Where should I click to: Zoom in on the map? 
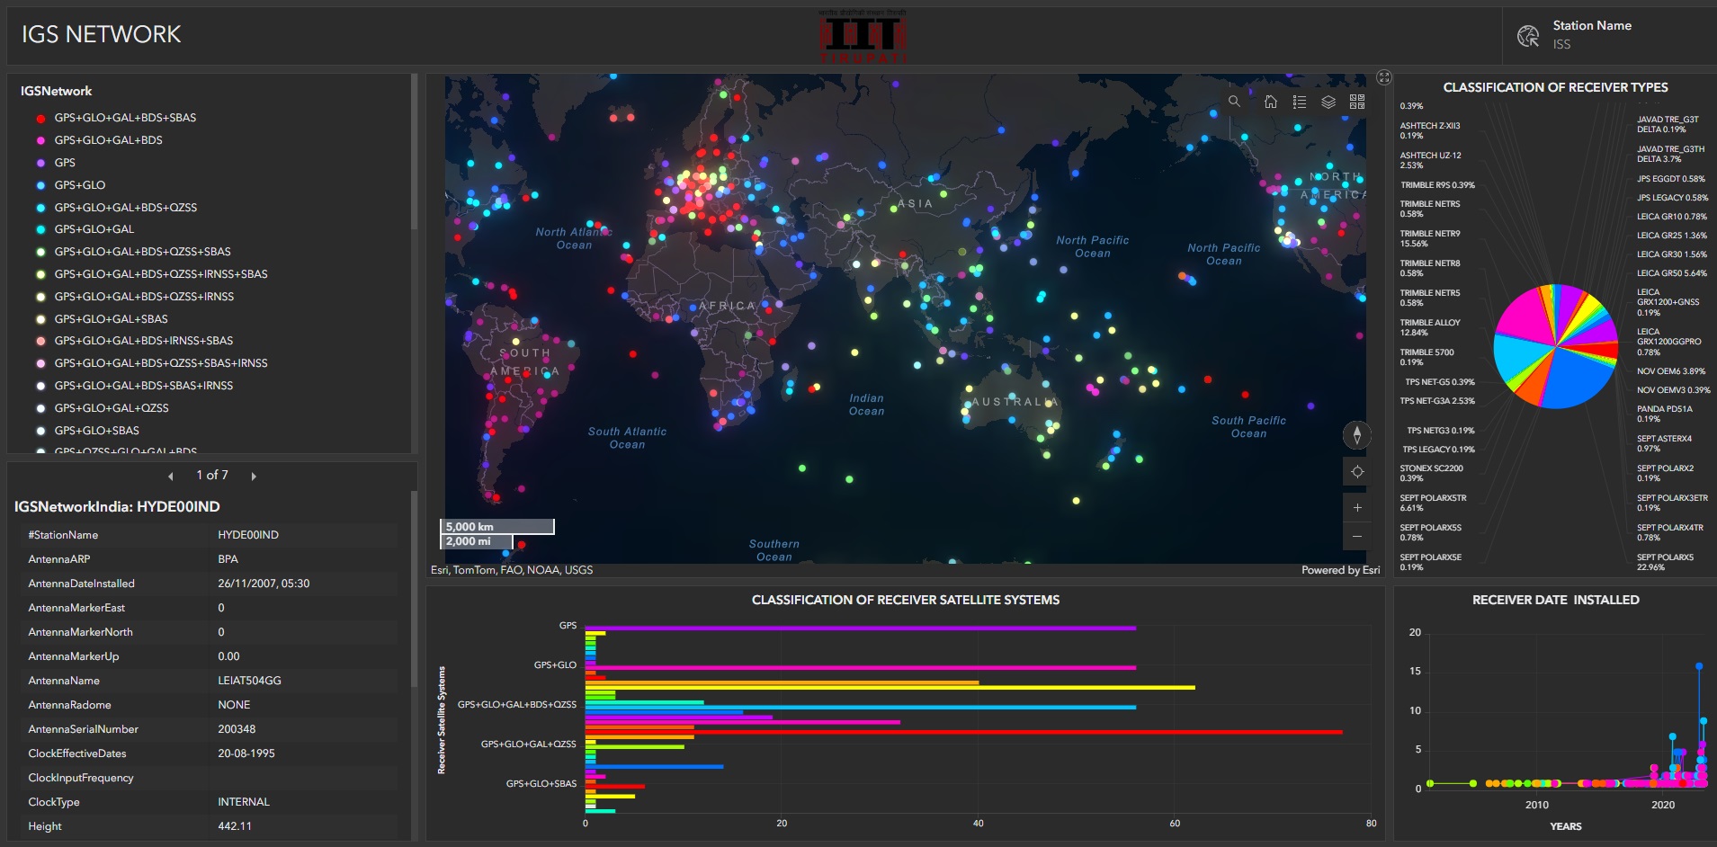(x=1356, y=508)
